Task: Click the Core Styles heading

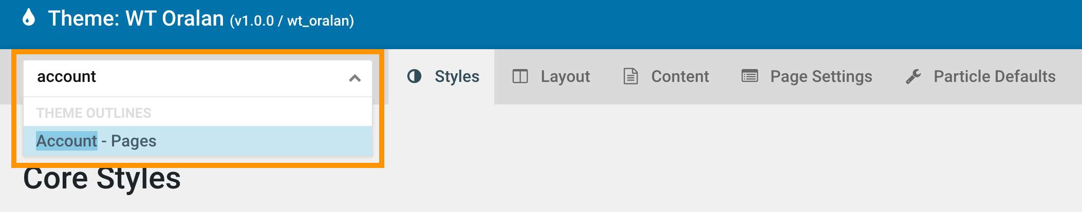Action: tap(102, 179)
